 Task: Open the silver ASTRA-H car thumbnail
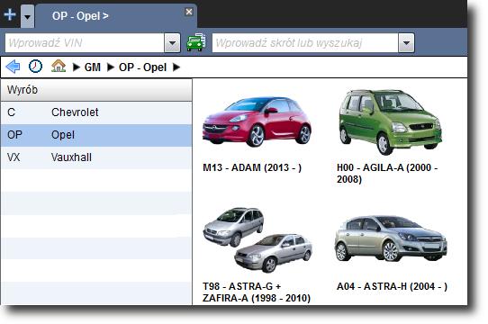tap(391, 238)
